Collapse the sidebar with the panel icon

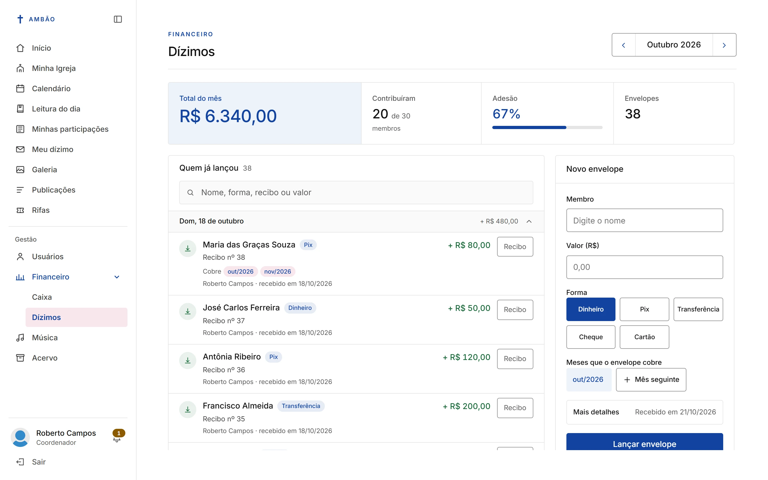pyautogui.click(x=118, y=19)
